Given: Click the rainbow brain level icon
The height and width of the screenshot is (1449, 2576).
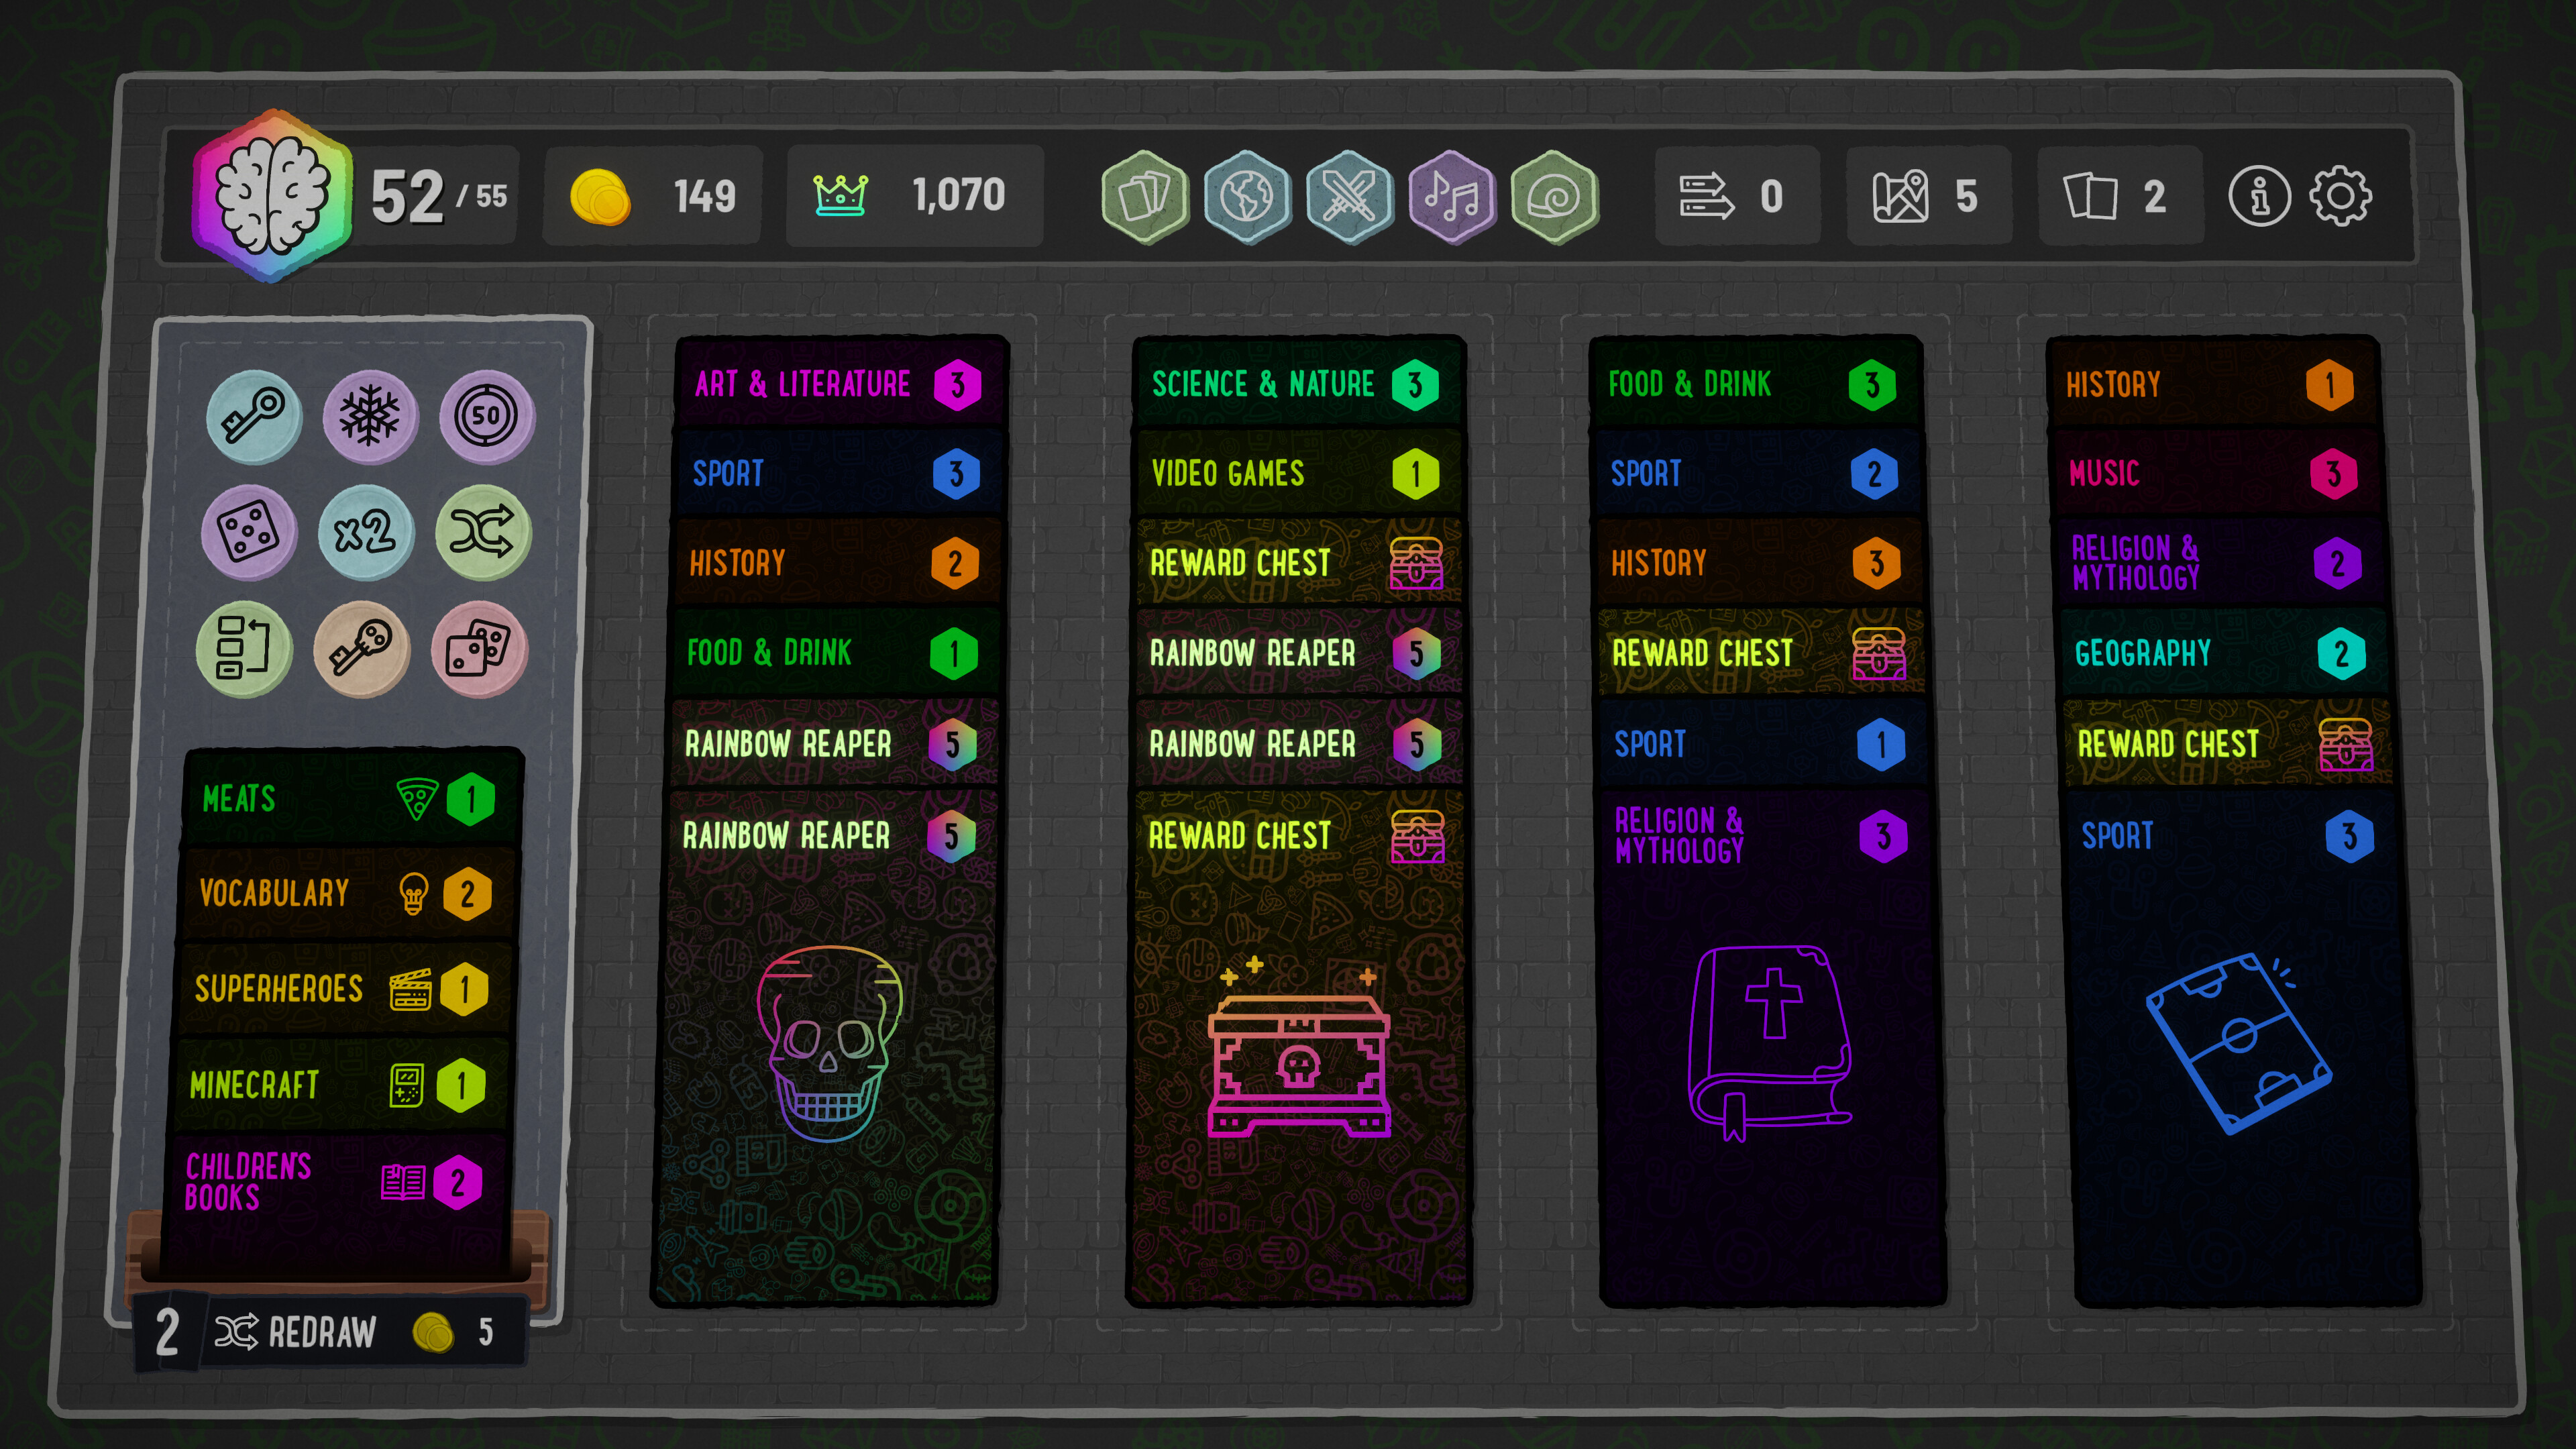Looking at the screenshot, I should [x=272, y=195].
